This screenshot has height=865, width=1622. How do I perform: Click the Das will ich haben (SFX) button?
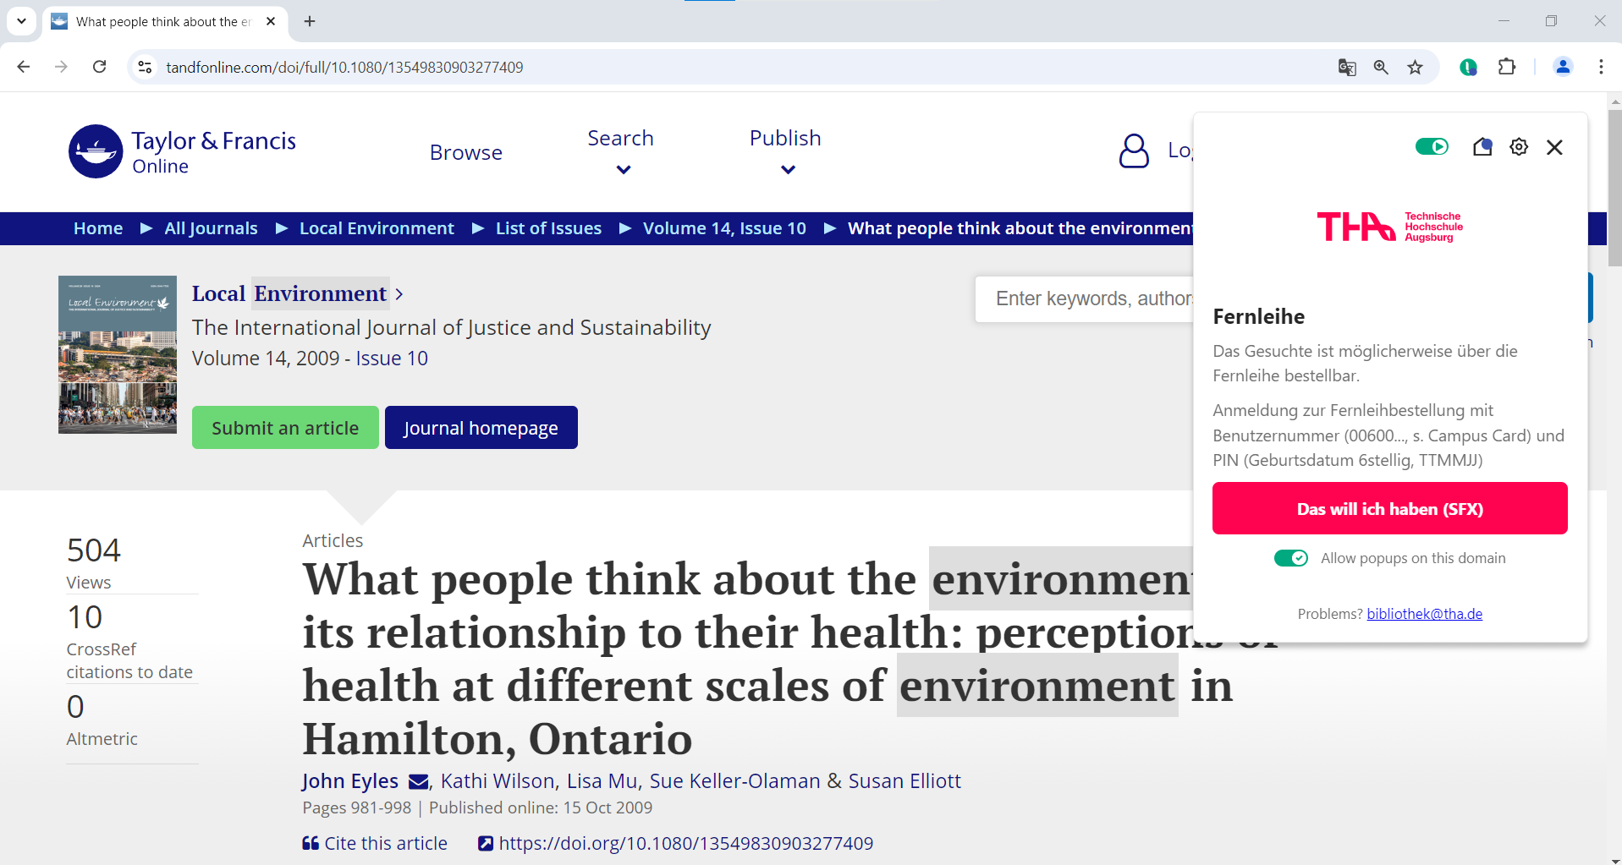point(1389,508)
